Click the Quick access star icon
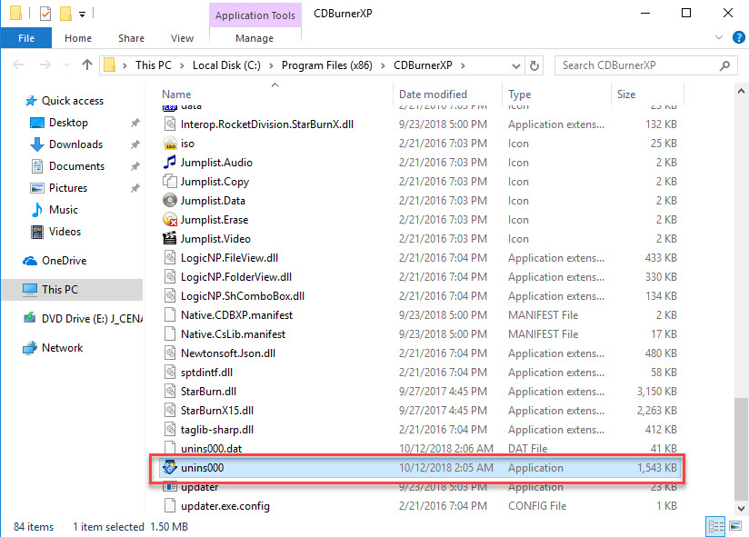Image resolution: width=749 pixels, height=537 pixels. point(31,101)
